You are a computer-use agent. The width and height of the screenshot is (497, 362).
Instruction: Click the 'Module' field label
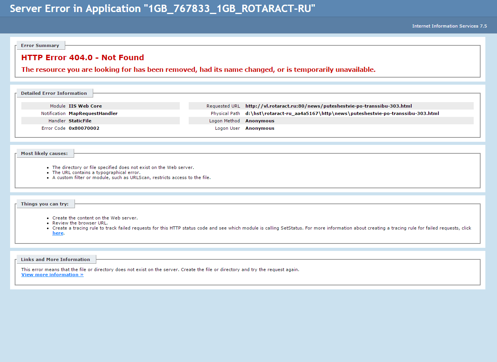click(x=58, y=106)
